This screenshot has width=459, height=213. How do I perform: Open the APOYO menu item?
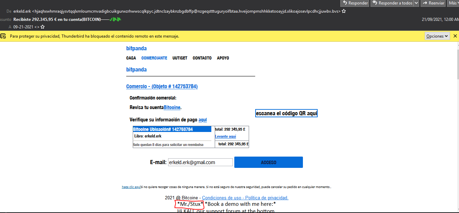(223, 58)
